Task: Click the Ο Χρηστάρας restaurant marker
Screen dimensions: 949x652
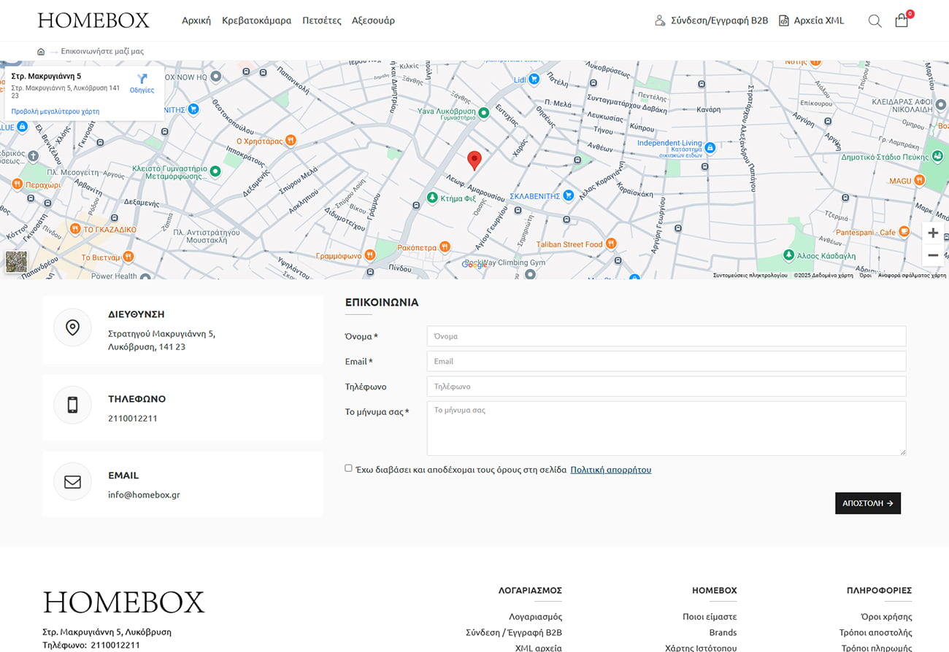Action: click(x=291, y=141)
